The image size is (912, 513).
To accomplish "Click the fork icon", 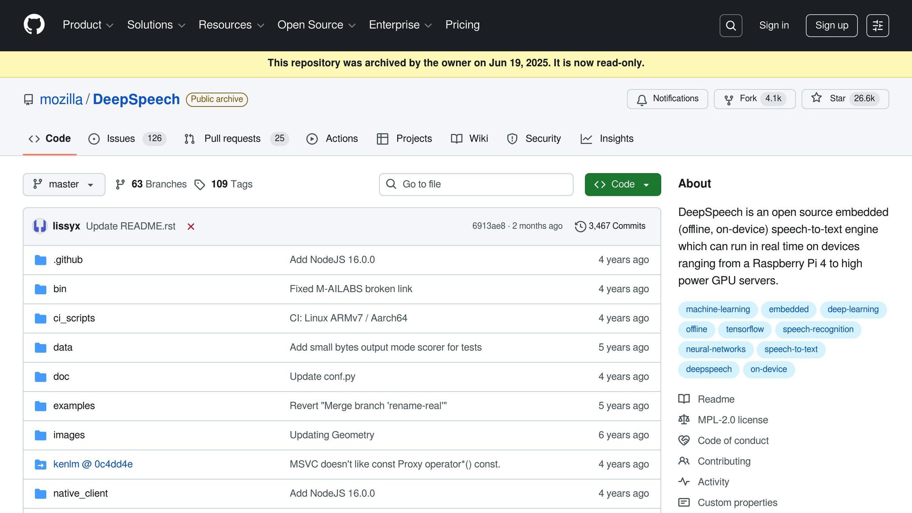I will [x=729, y=100].
